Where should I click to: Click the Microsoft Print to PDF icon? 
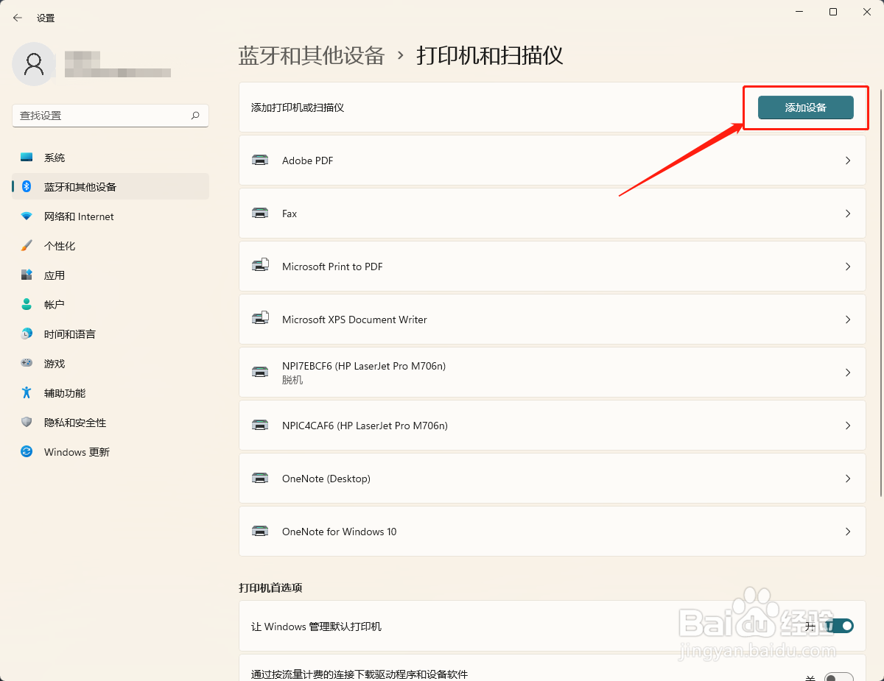tap(260, 266)
